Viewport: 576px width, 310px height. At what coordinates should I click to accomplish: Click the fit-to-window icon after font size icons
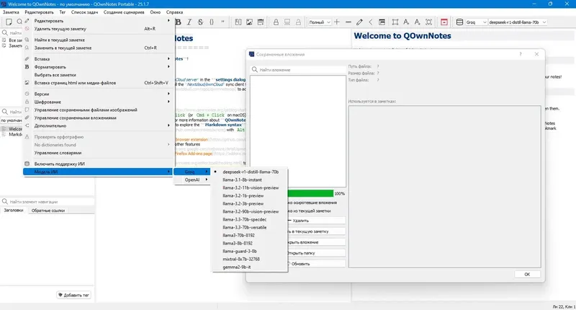pyautogui.click(x=428, y=22)
